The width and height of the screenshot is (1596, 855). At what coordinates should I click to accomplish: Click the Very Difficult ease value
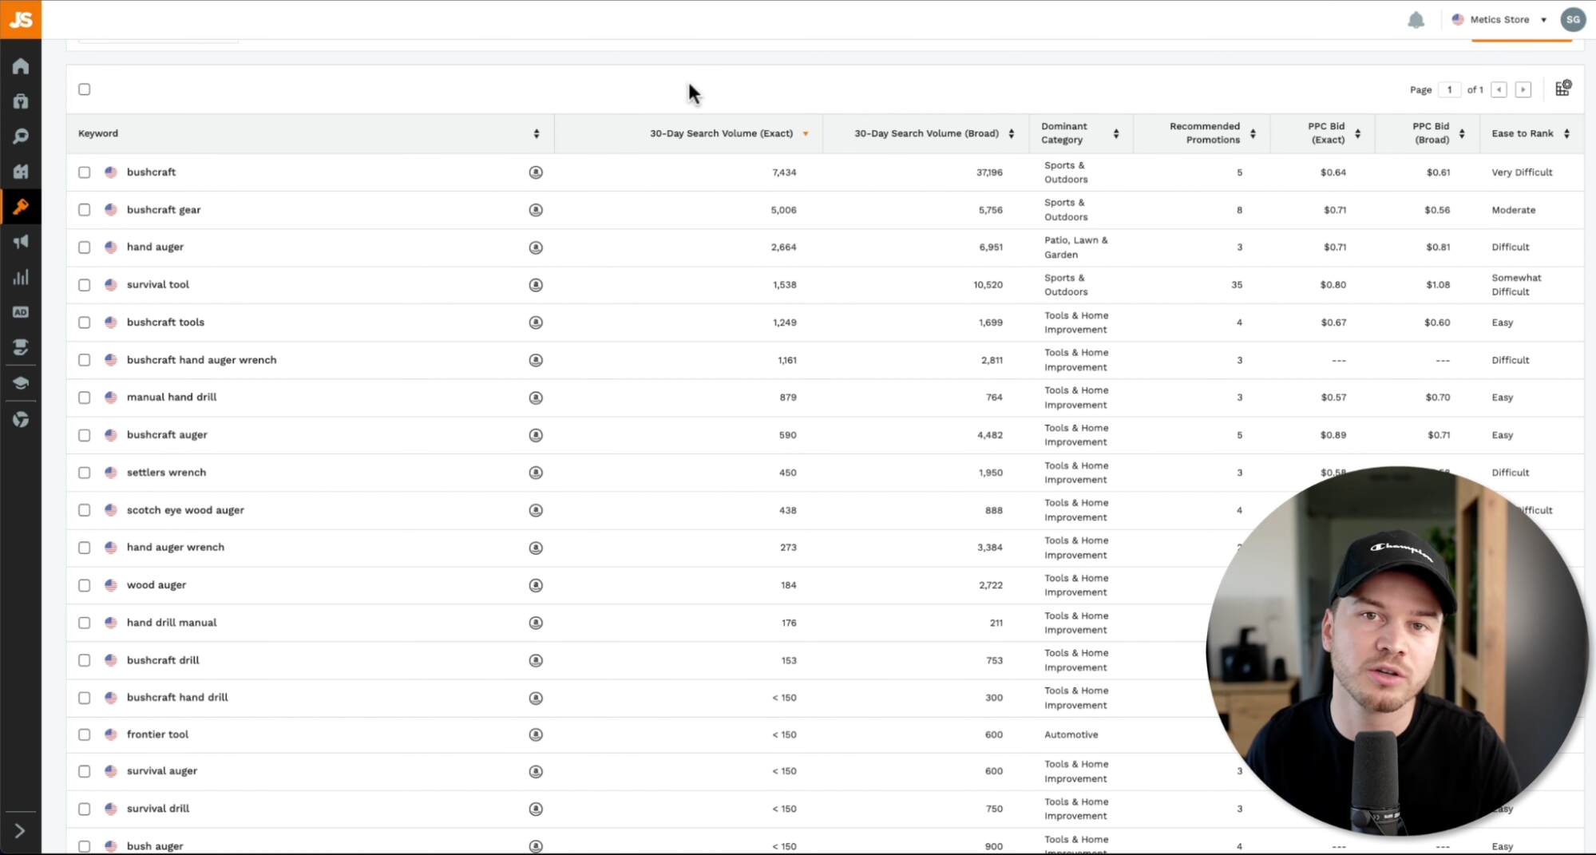pyautogui.click(x=1522, y=172)
